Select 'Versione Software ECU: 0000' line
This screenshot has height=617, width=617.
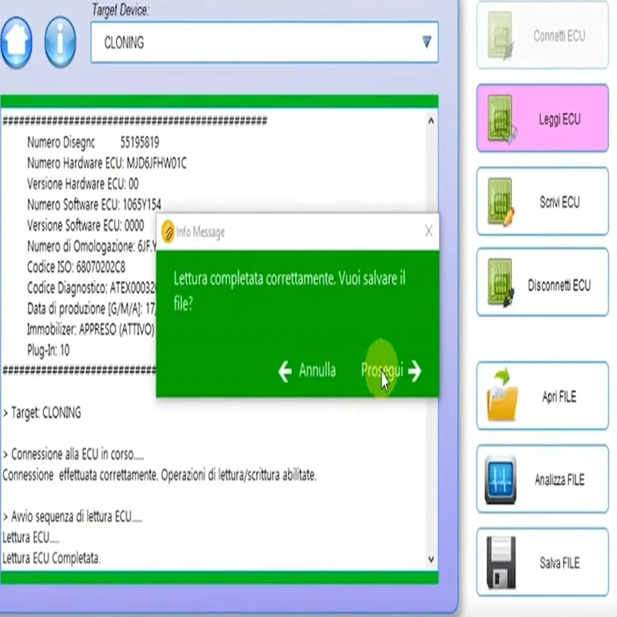pyautogui.click(x=85, y=225)
